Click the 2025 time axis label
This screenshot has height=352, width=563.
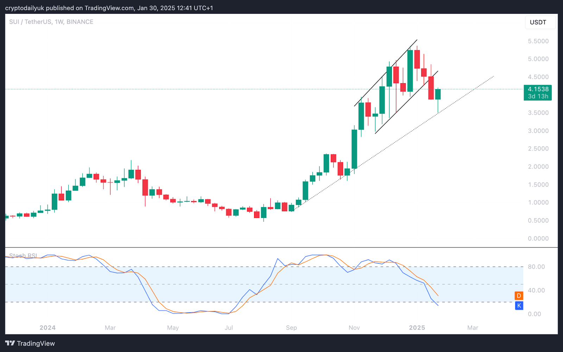coord(417,327)
